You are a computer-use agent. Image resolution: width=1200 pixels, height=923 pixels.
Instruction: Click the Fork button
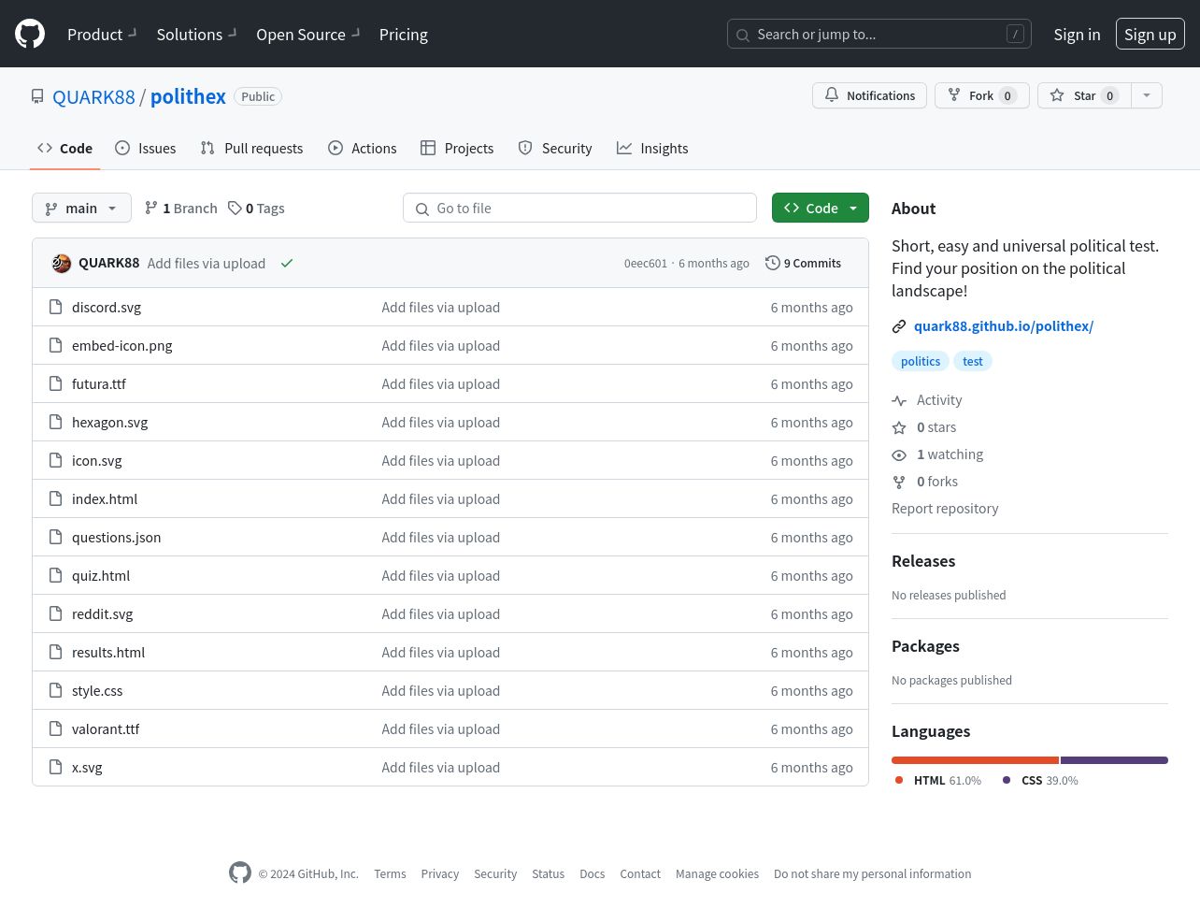click(x=981, y=95)
